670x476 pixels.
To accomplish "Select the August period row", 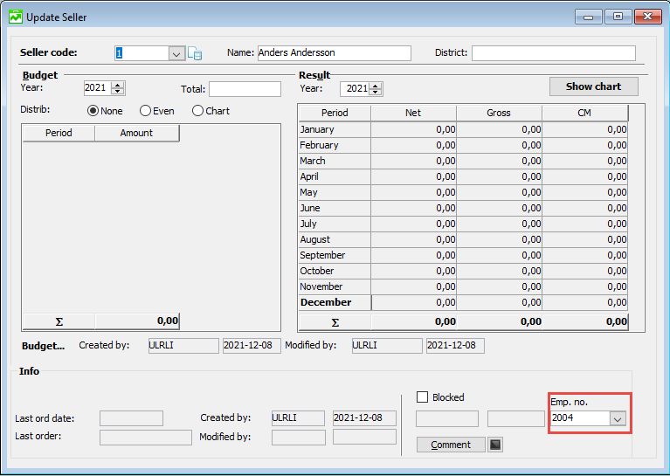I will tap(463, 239).
